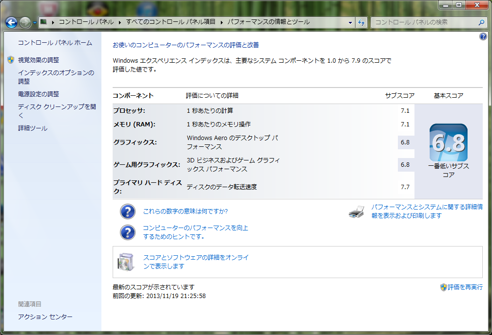Select the プロセッサ: row label

pos(129,111)
